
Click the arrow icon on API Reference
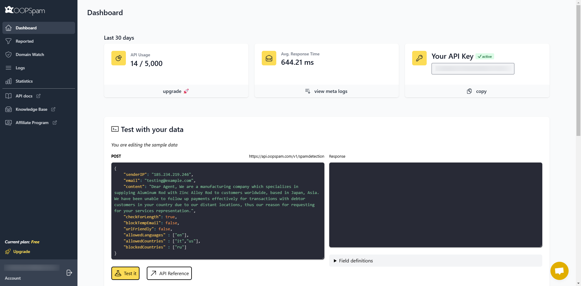154,273
